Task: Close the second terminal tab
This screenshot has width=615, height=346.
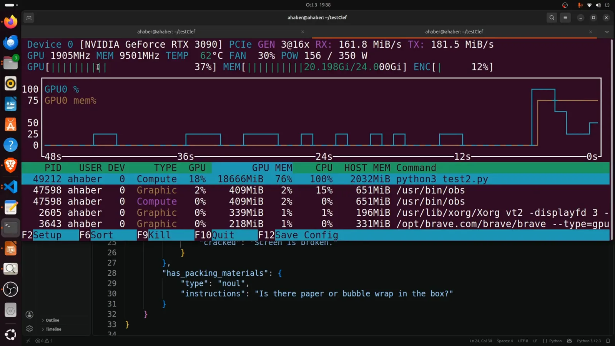Action: tap(590, 32)
